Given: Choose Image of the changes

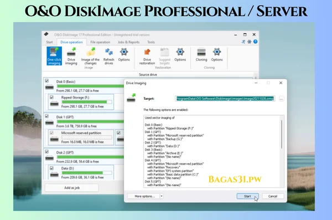Looking at the screenshot, I should click(x=90, y=56).
